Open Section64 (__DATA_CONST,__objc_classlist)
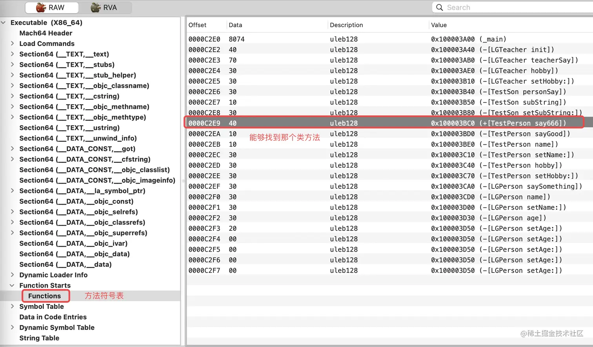The width and height of the screenshot is (593, 347). coord(95,170)
